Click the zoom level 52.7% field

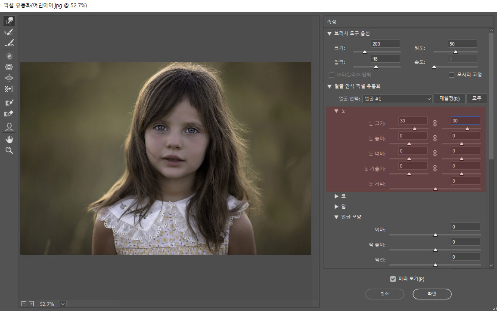(47, 304)
